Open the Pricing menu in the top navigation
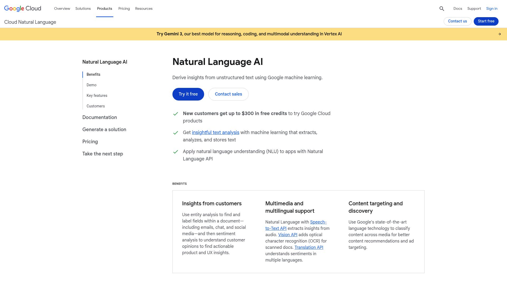Image resolution: width=507 pixels, height=285 pixels. 124,8
